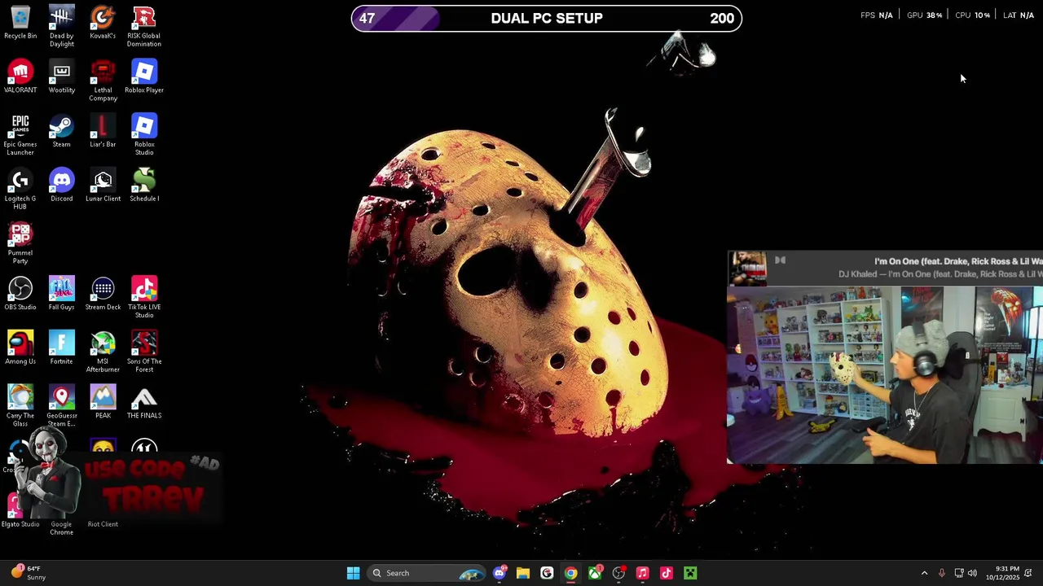Open Discord from the taskbar
This screenshot has height=586, width=1043.
click(499, 573)
